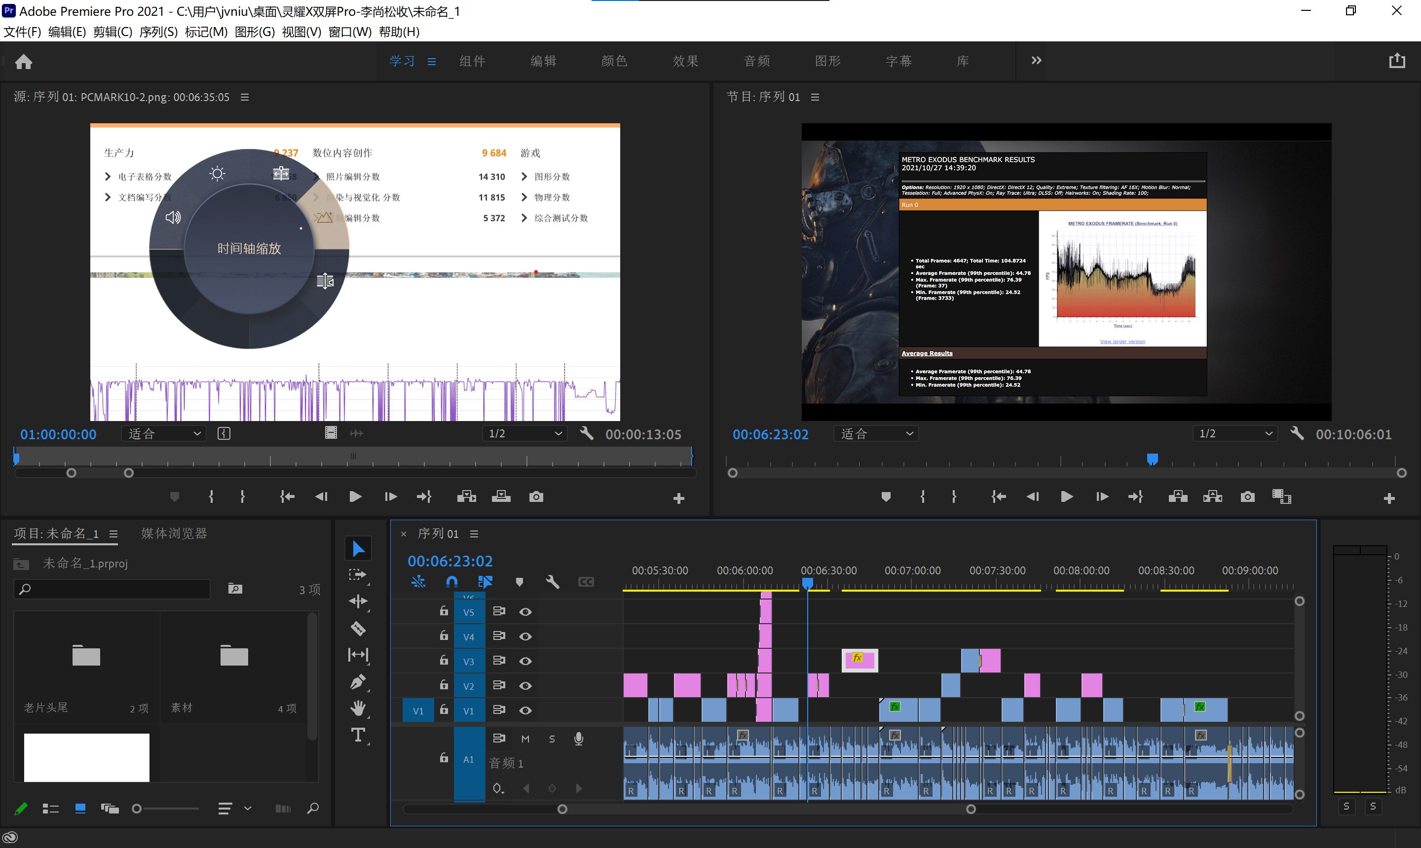
Task: Switch to 媒体浏览器 tab
Action: (x=174, y=533)
